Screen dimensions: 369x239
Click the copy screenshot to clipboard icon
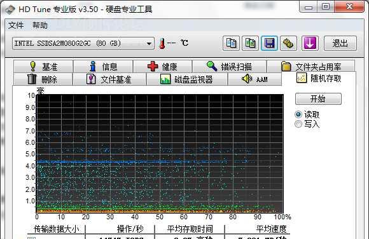(x=250, y=43)
